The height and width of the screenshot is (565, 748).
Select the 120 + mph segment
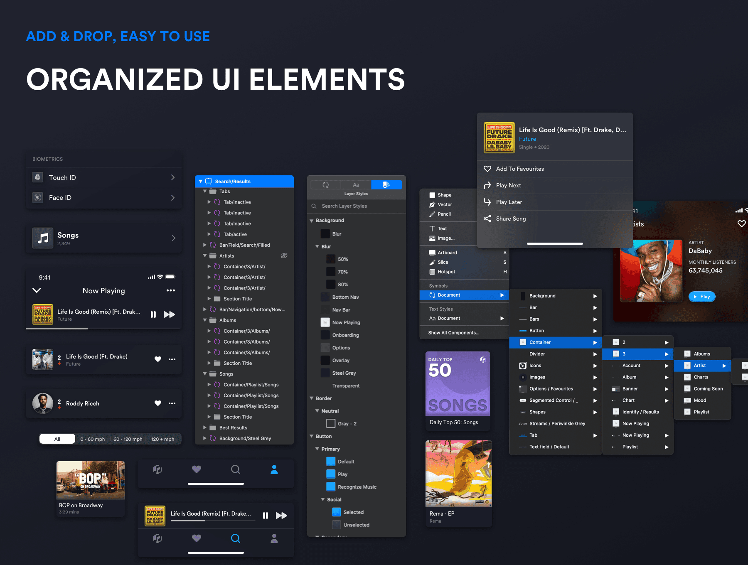[x=163, y=439]
